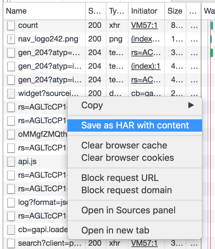The image size is (215, 249).
Task: Expand the Copy submenu arrow
Action: tap(191, 105)
